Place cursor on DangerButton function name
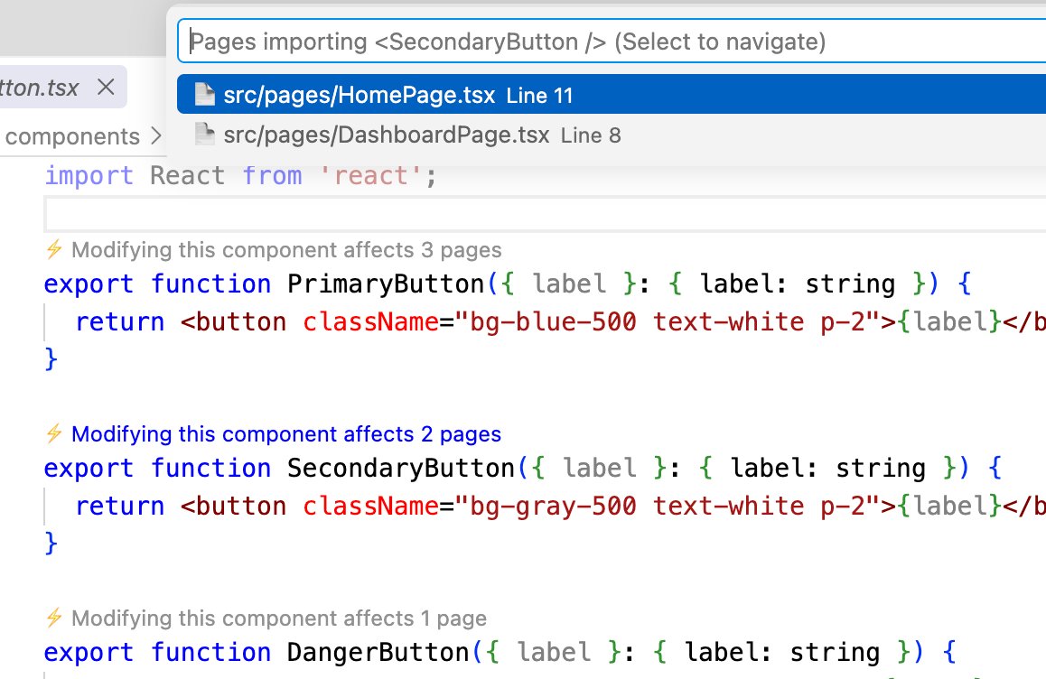This screenshot has width=1046, height=679. (378, 652)
